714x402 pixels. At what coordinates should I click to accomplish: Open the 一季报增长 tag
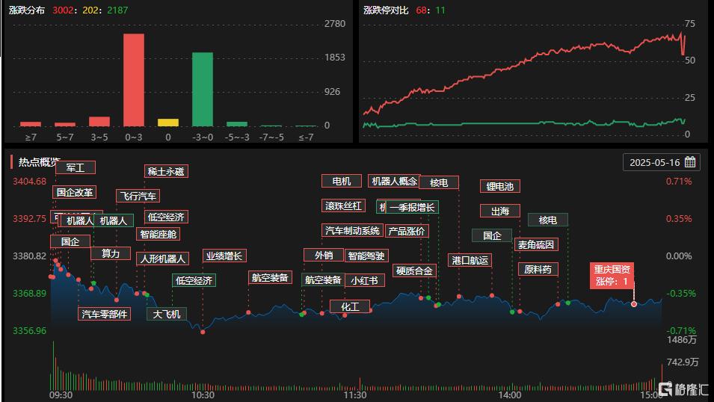[412, 207]
